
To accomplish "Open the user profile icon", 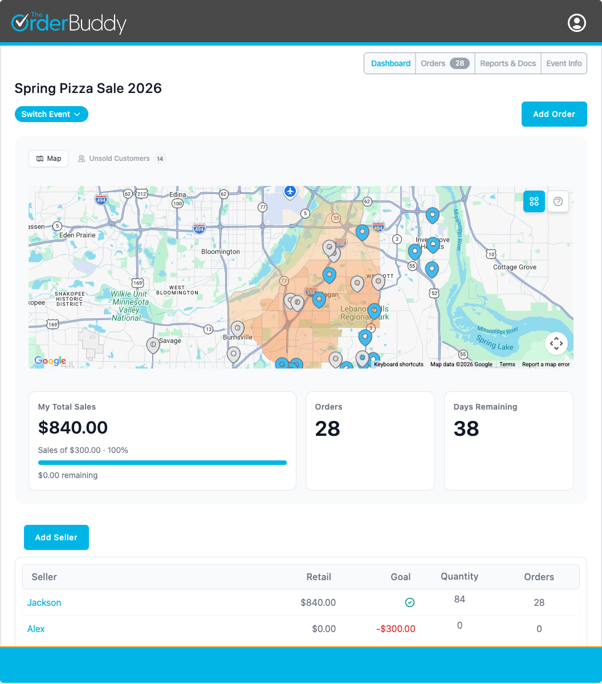I will tap(576, 23).
